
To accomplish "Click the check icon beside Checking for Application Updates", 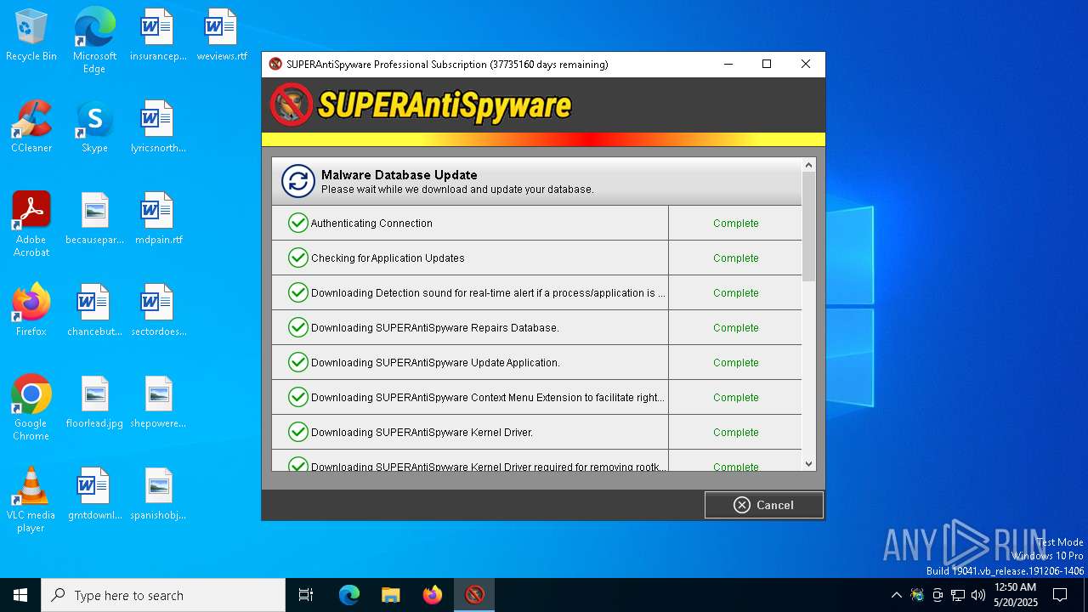I will tap(297, 258).
